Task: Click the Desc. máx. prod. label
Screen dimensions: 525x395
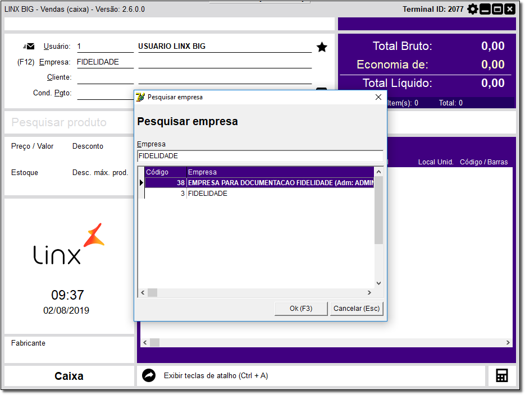Action: point(100,173)
